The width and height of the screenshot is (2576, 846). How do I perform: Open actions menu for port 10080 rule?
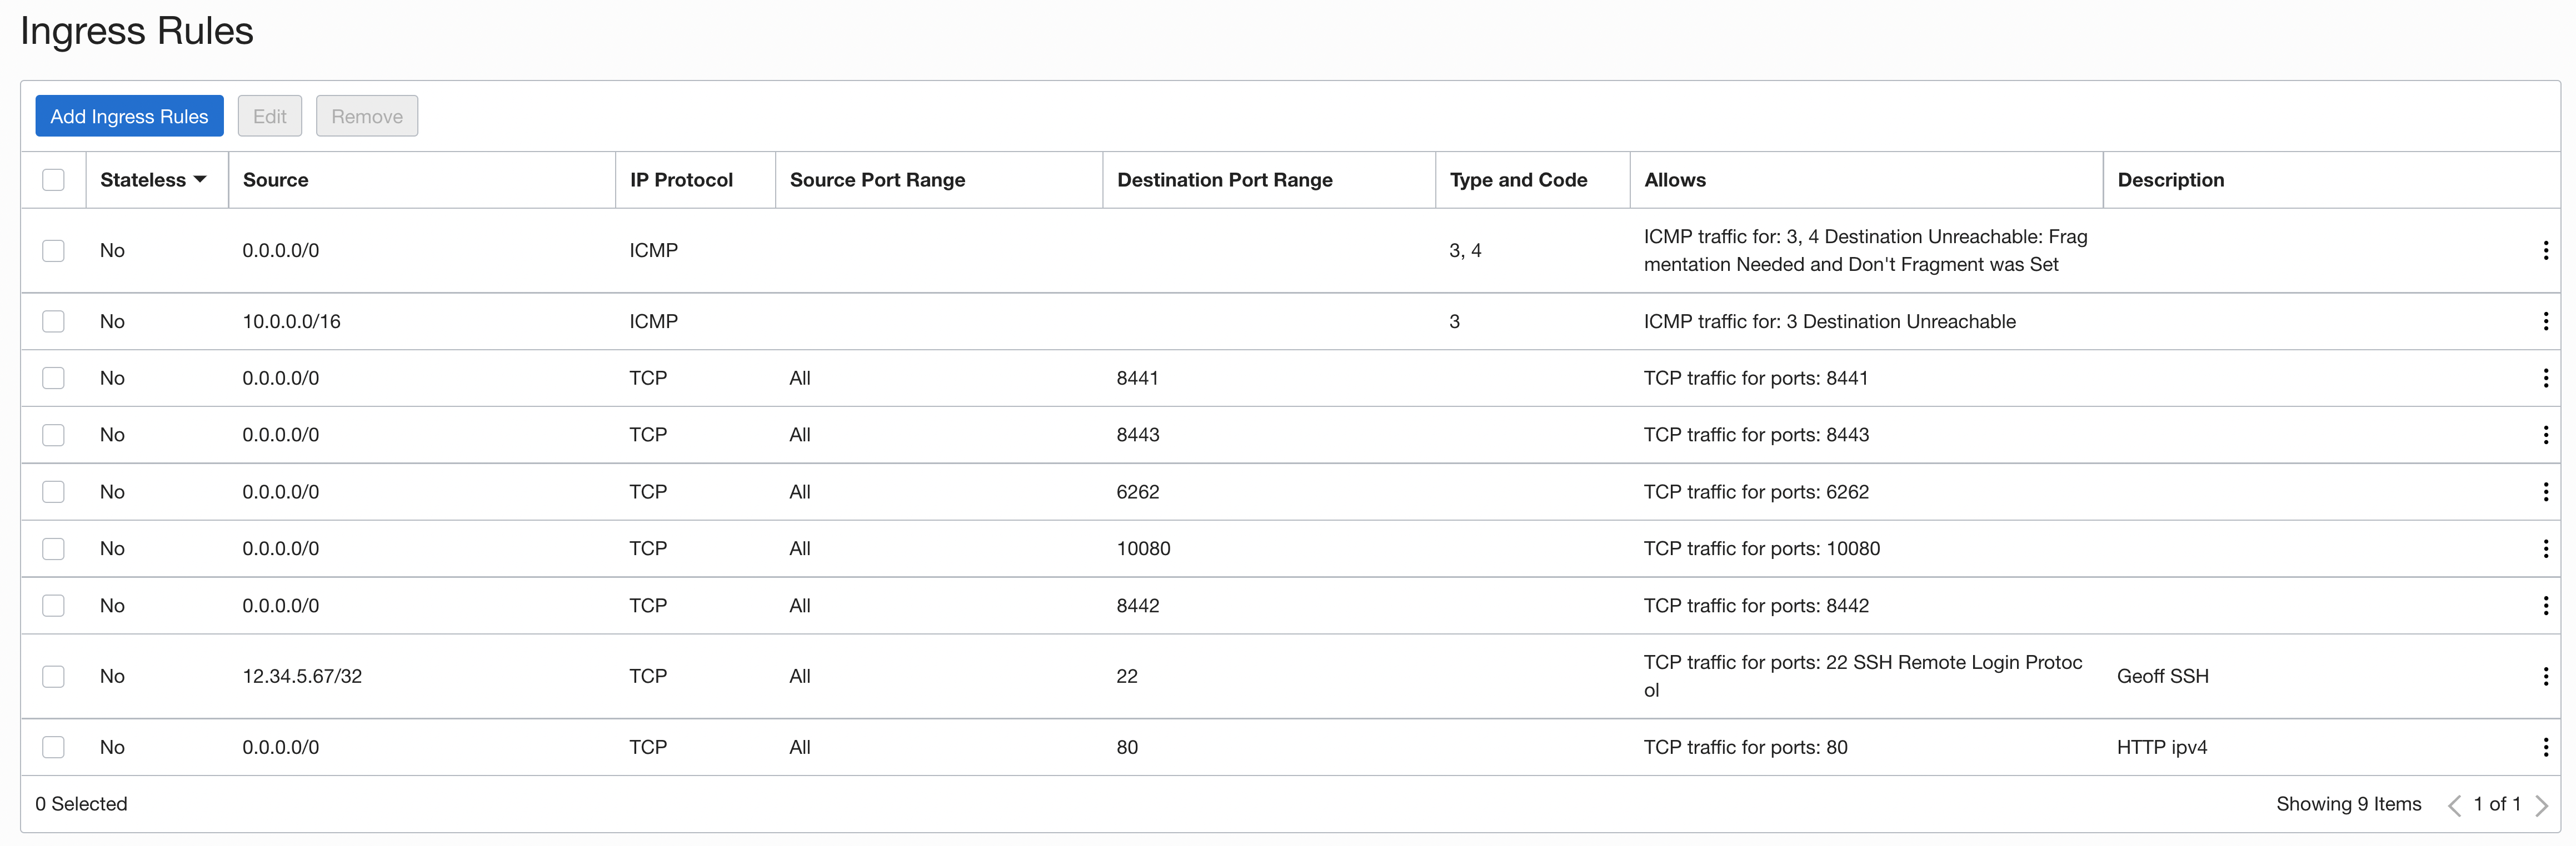click(2545, 548)
